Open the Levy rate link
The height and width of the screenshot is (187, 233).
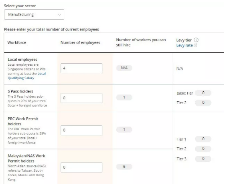pos(184,45)
